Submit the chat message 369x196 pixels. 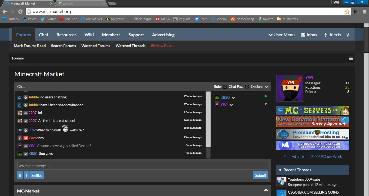[x=261, y=175]
